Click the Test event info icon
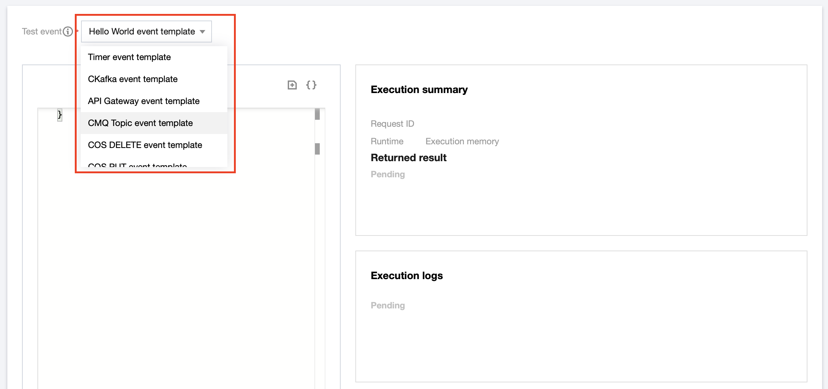 pos(68,32)
